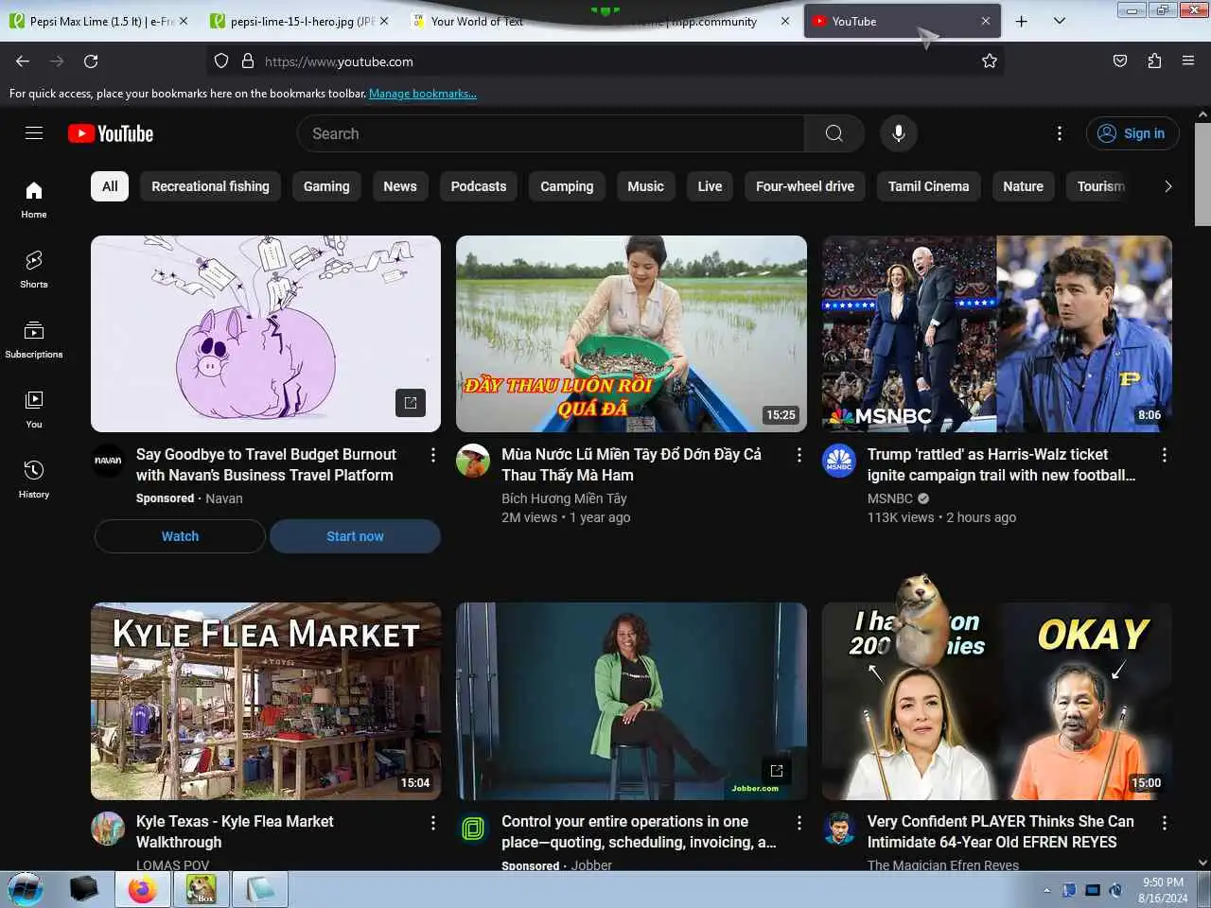Open Firefox application menu
The height and width of the screenshot is (908, 1211).
pos(1188,61)
